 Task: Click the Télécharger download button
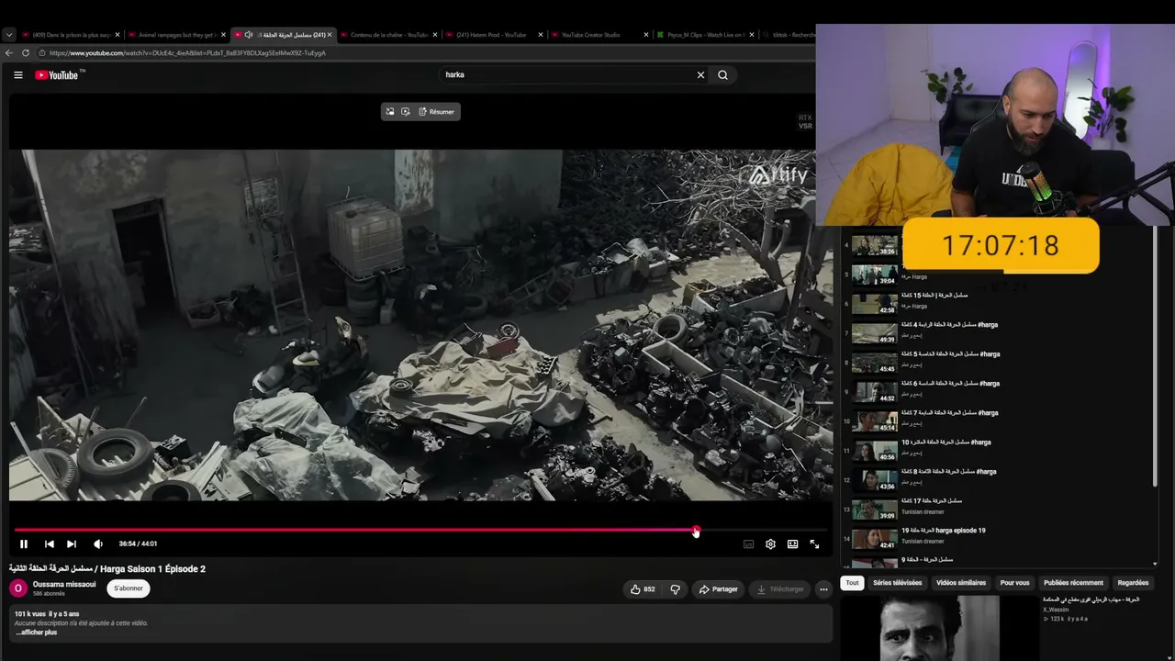point(779,589)
